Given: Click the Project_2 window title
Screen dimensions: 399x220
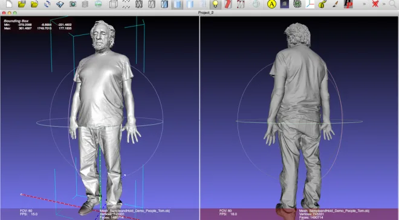Looking at the screenshot, I should 206,13.
